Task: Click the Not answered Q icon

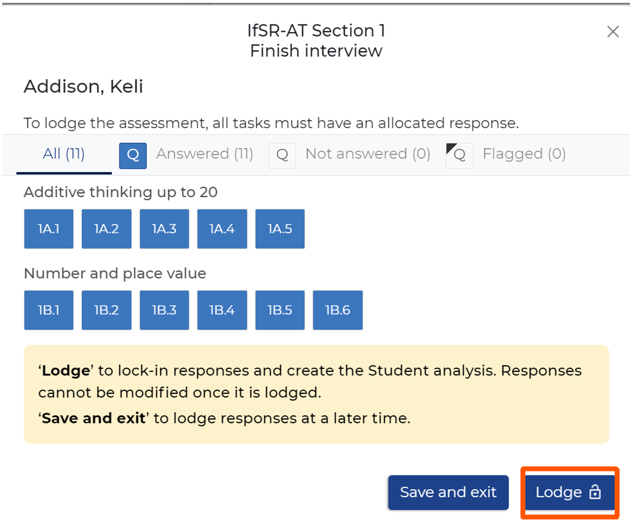Action: (x=282, y=155)
